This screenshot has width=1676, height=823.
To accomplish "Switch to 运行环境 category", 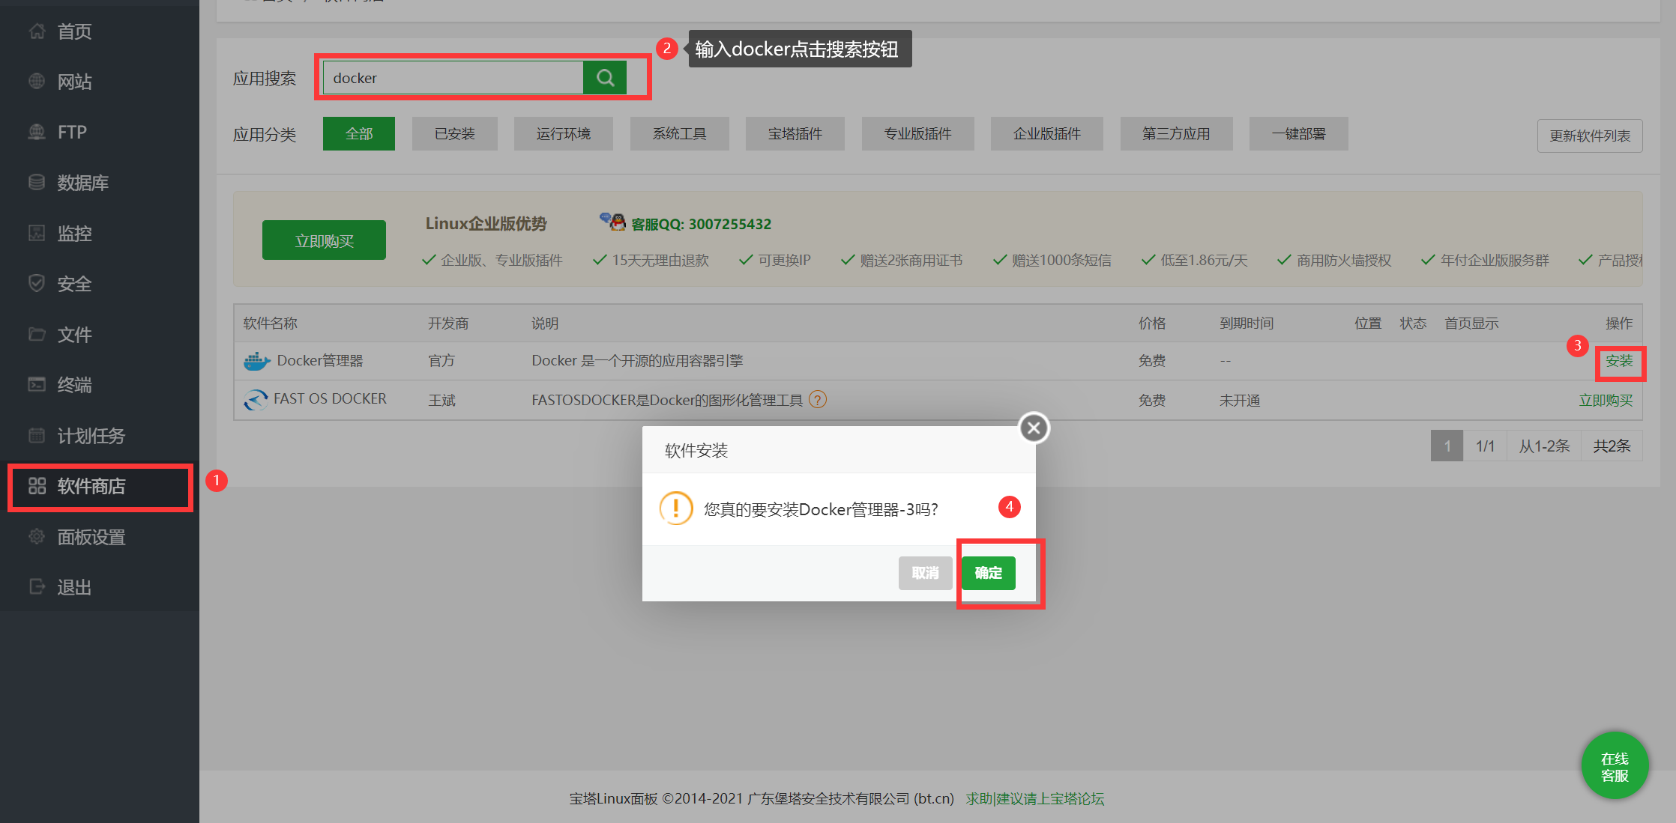I will [564, 134].
